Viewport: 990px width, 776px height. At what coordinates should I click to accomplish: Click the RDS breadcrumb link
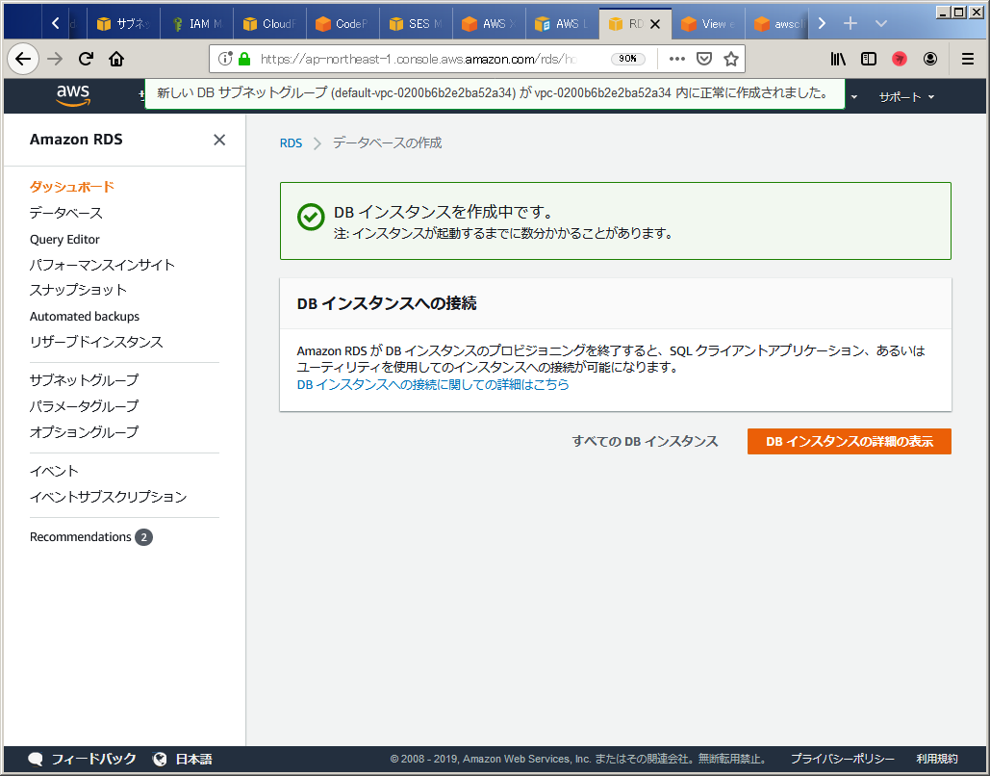(x=291, y=142)
